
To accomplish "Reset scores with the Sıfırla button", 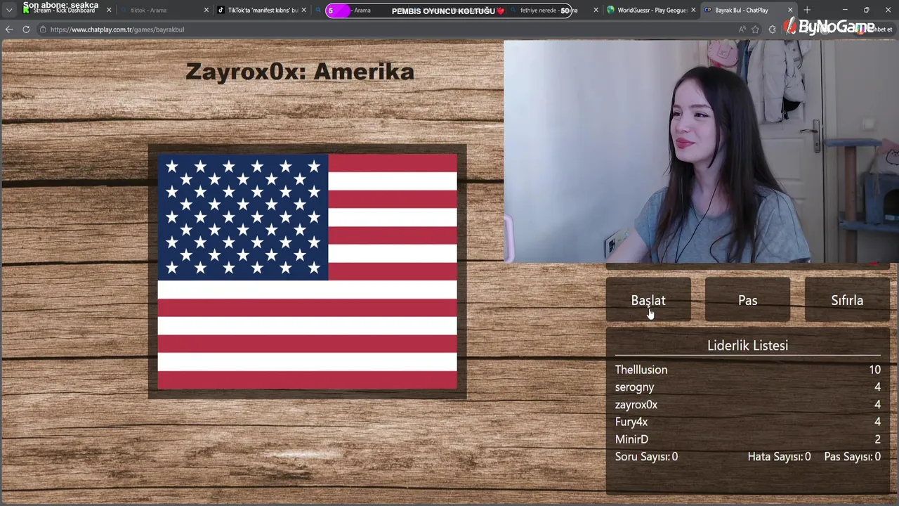I will tap(847, 300).
